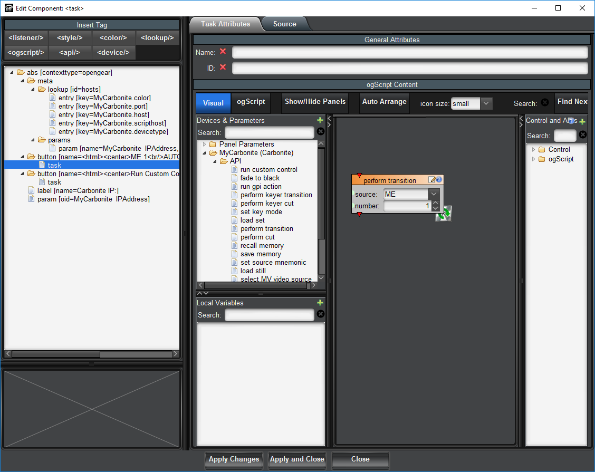The height and width of the screenshot is (472, 595).
Task: Clear the Devices & Parameters search field
Action: pyautogui.click(x=320, y=132)
